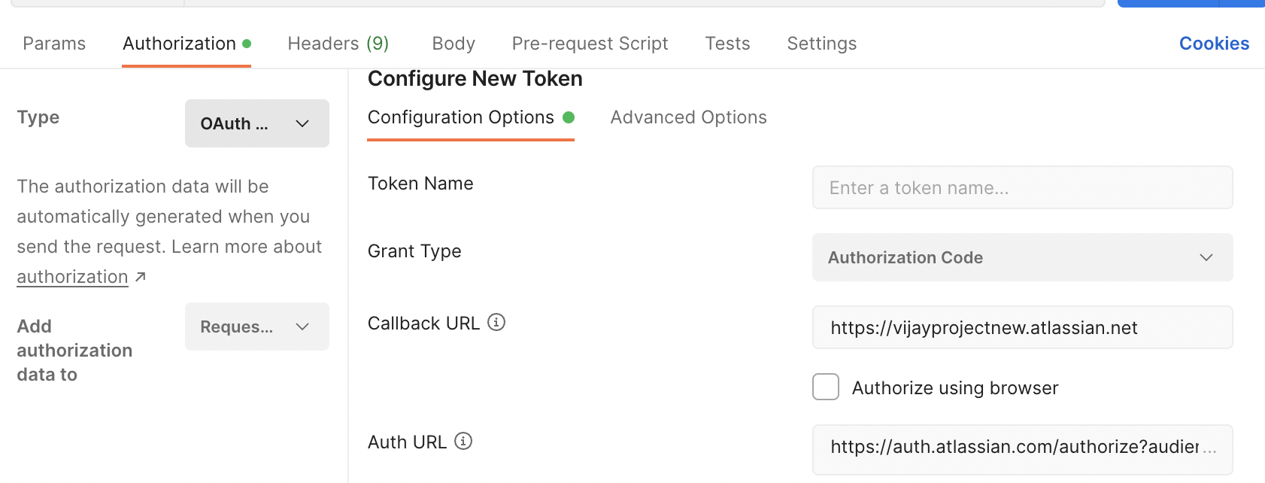Select the Configuration Options tab
Image resolution: width=1265 pixels, height=483 pixels.
pyautogui.click(x=461, y=117)
